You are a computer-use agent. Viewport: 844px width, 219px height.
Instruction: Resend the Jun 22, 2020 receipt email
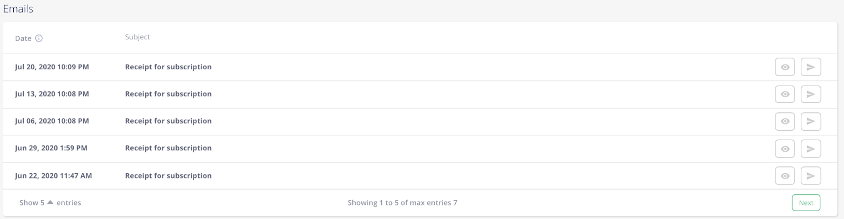(811, 176)
